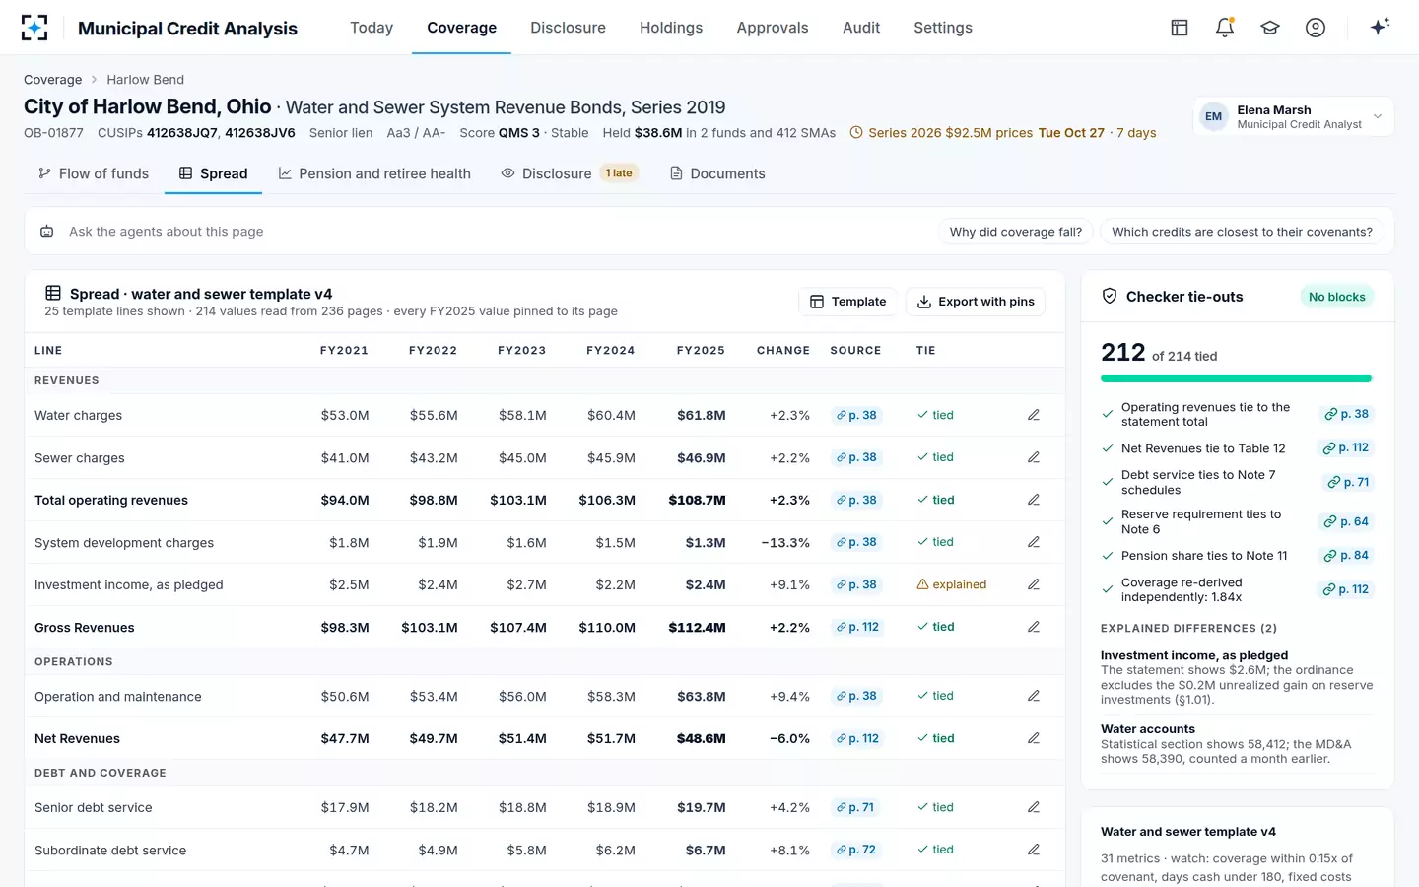1419x887 pixels.
Task: Edit Investment income line pencil icon
Action: pyautogui.click(x=1034, y=584)
